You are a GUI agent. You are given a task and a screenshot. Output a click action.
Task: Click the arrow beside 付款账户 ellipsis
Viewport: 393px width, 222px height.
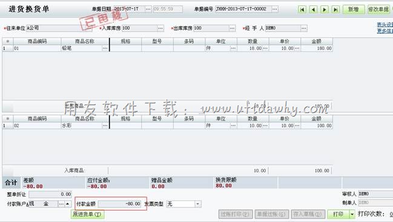tap(68, 204)
